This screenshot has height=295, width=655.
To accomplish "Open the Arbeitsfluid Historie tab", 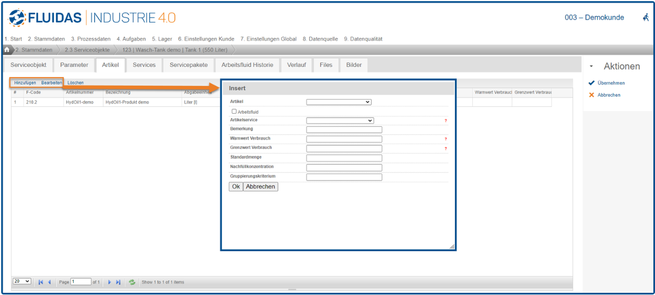I will 248,65.
